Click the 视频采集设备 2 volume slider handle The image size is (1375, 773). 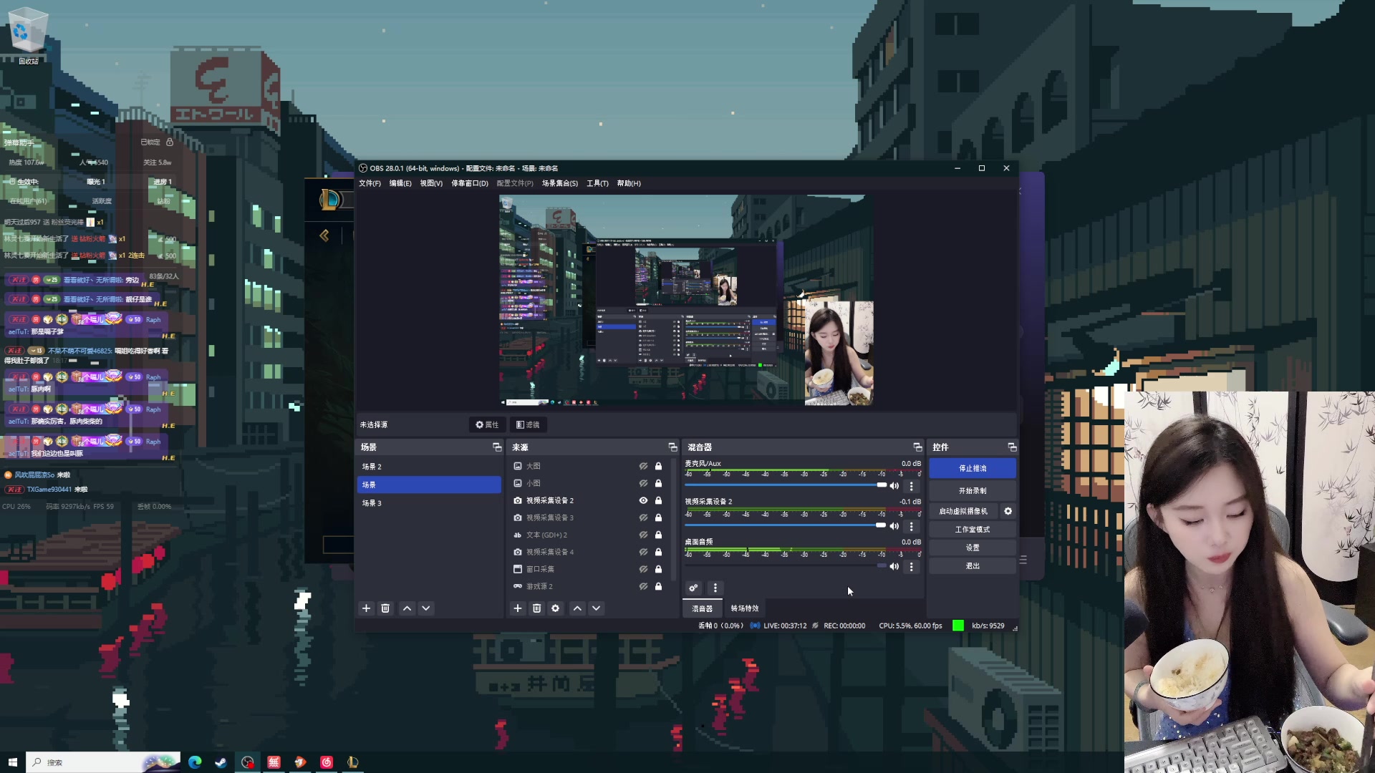point(881,525)
